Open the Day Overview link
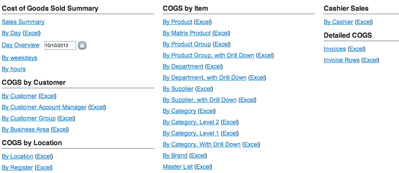The width and height of the screenshot is (399, 173). [21, 45]
